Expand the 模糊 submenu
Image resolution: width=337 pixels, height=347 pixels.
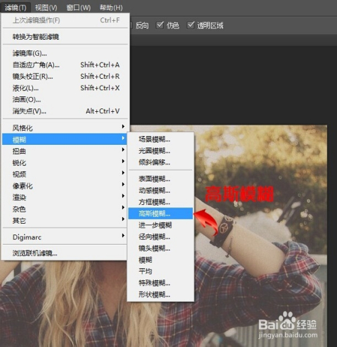click(x=65, y=139)
